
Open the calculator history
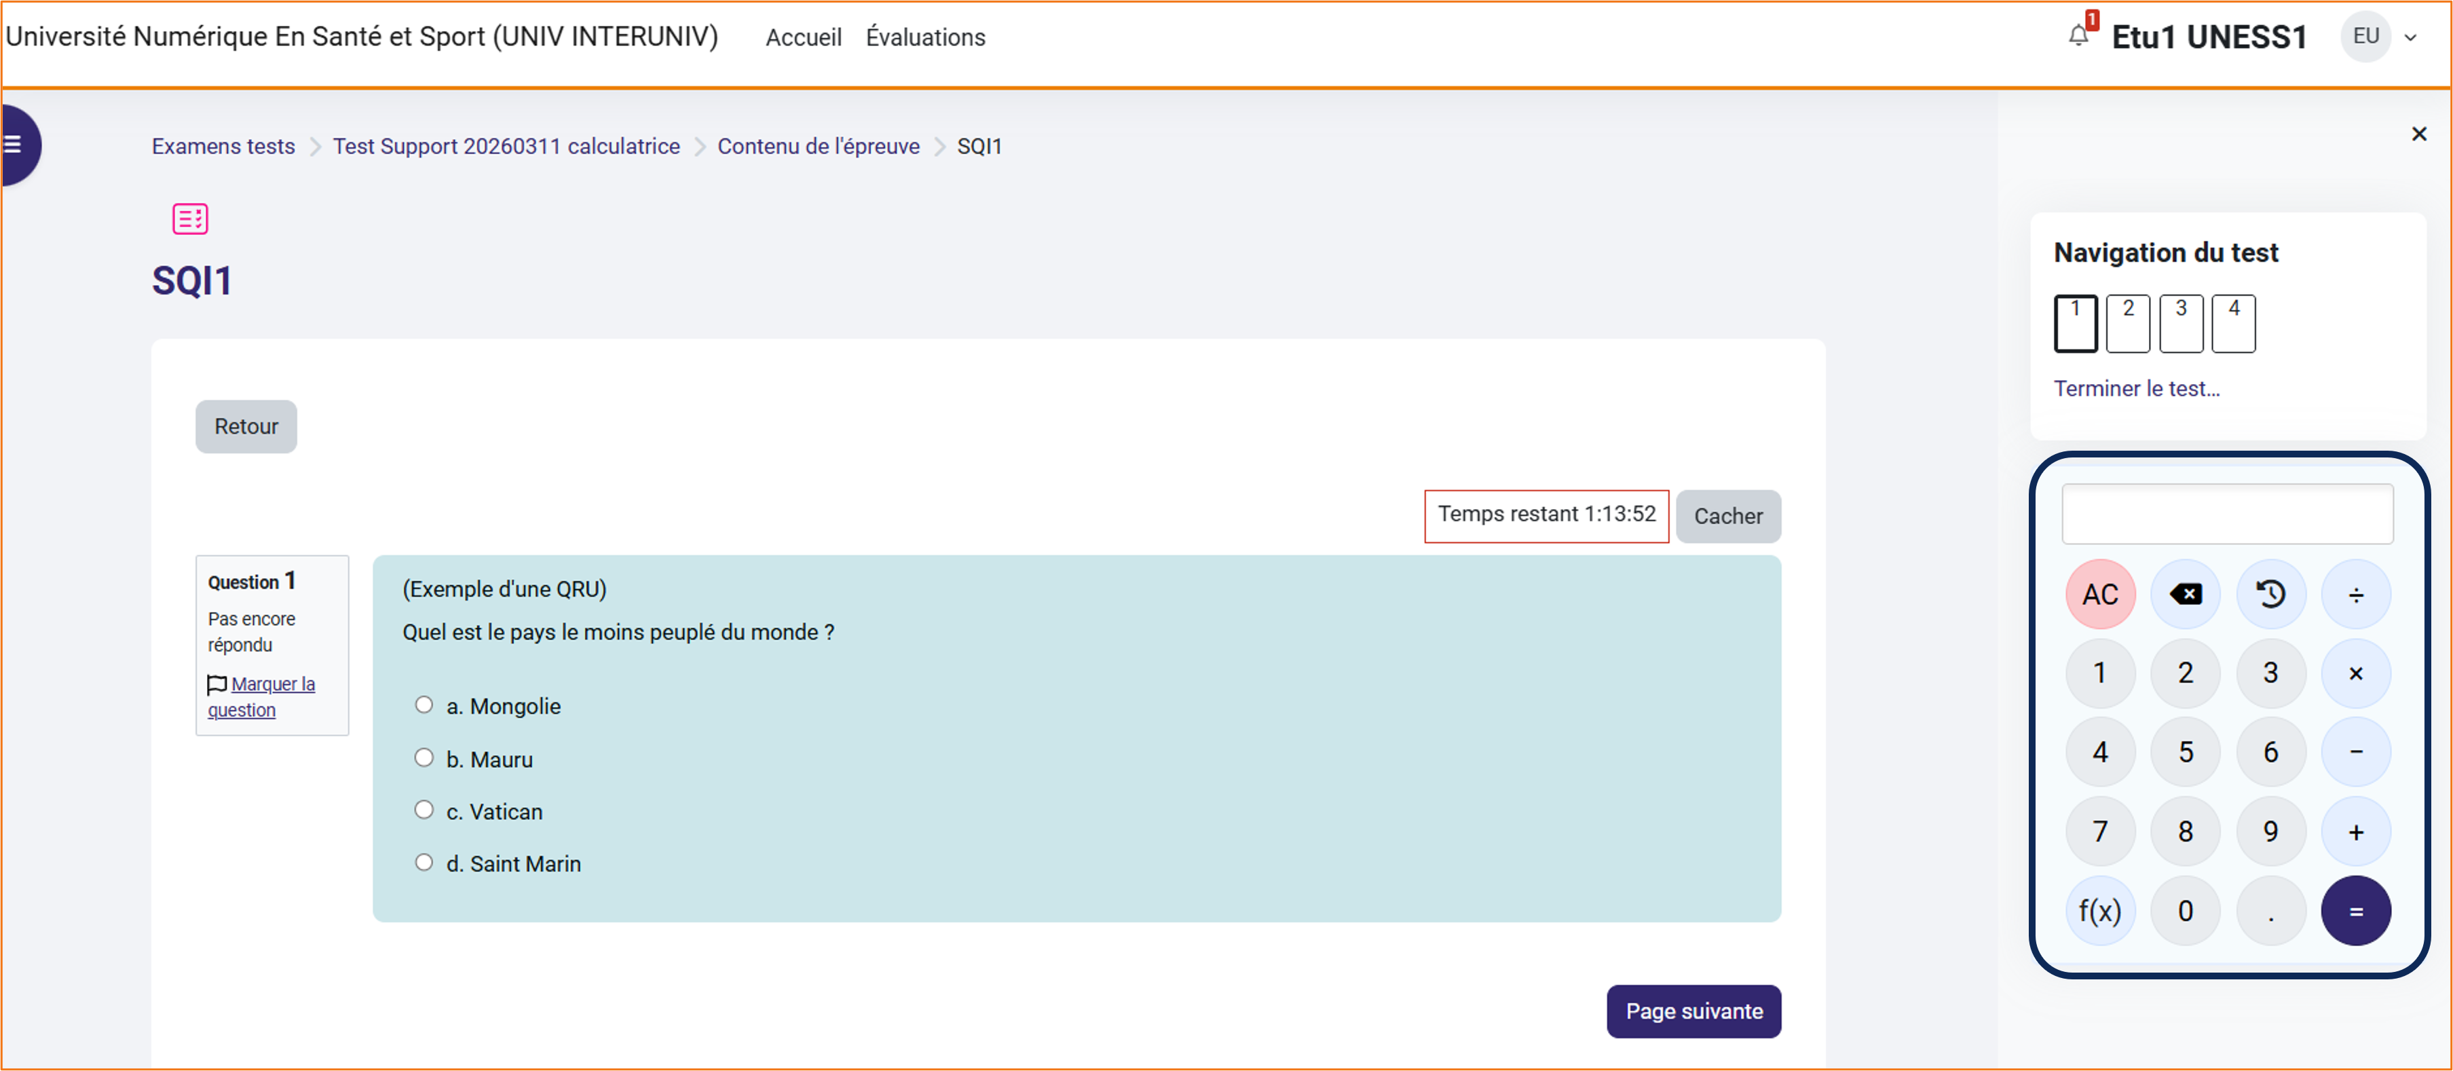(2270, 595)
